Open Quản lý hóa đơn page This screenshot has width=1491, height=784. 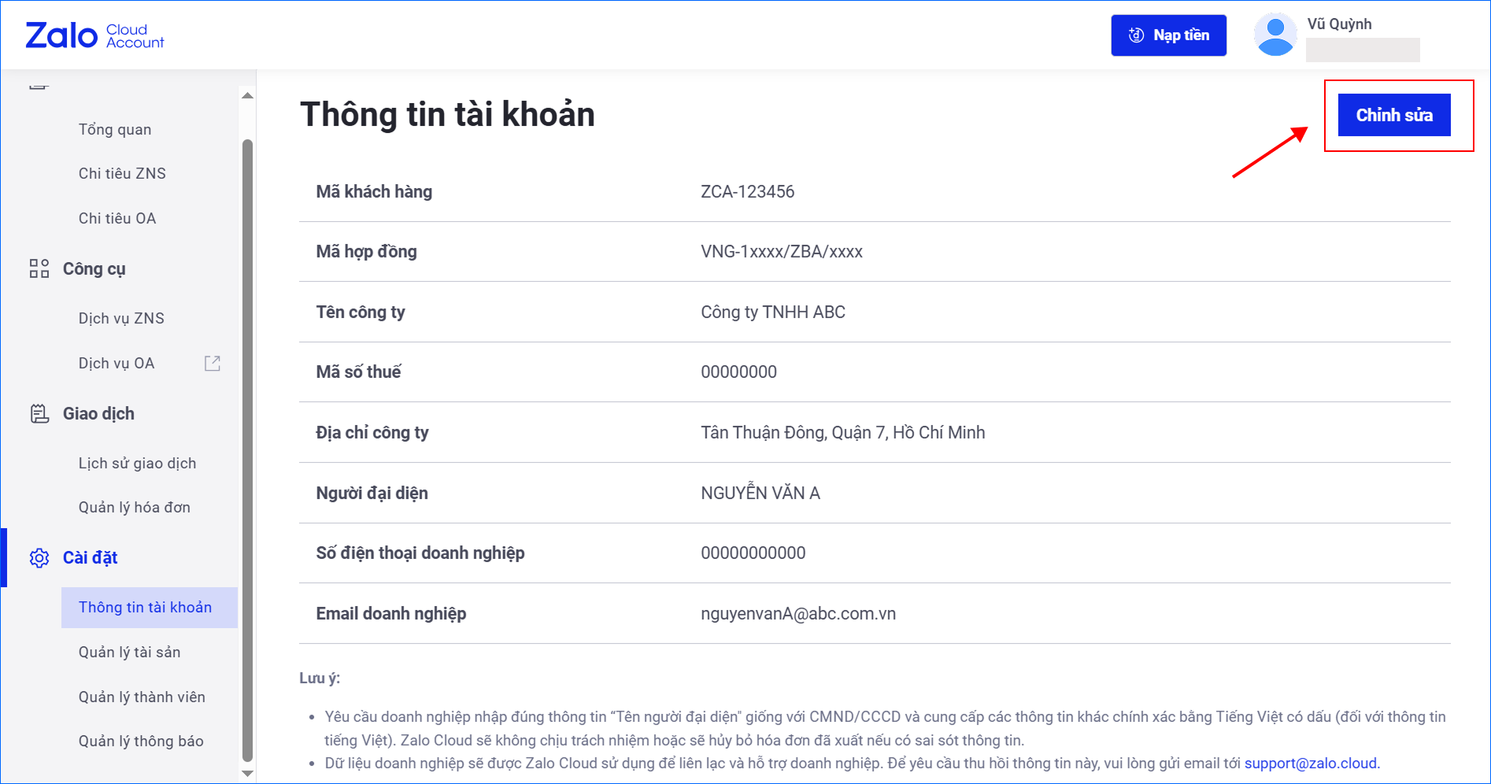click(134, 507)
